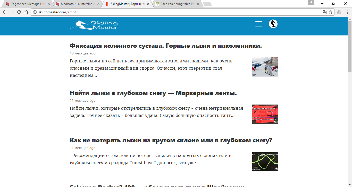Open the Chrome user profile button
352x187 pixels.
[311, 2]
